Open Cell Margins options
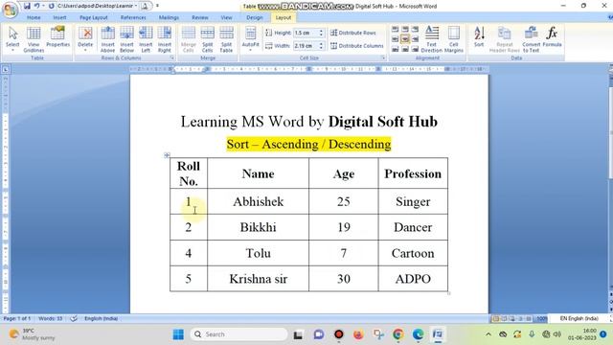Viewport: 613px width, 345px height. click(453, 39)
